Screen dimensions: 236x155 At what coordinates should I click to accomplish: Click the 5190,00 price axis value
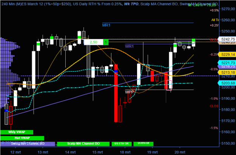tap(228, 98)
